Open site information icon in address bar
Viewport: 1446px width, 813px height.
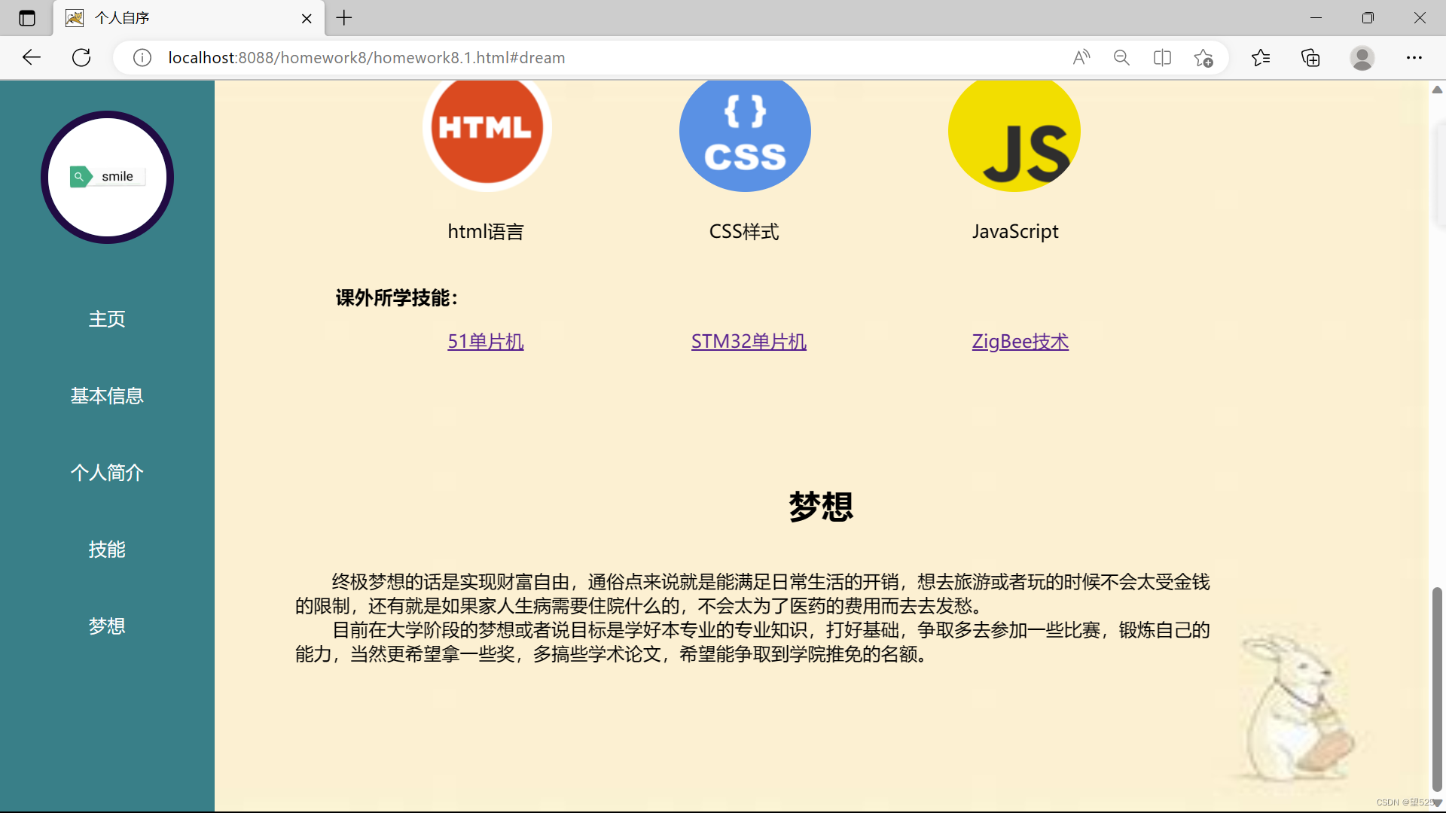pos(142,57)
